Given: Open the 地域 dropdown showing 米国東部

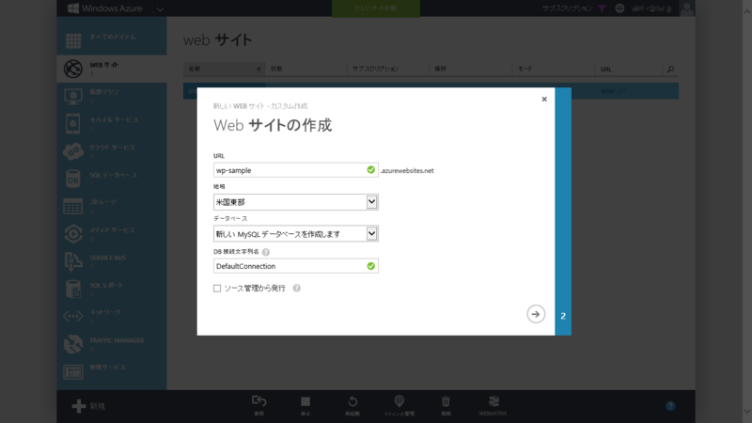Looking at the screenshot, I should 296,202.
